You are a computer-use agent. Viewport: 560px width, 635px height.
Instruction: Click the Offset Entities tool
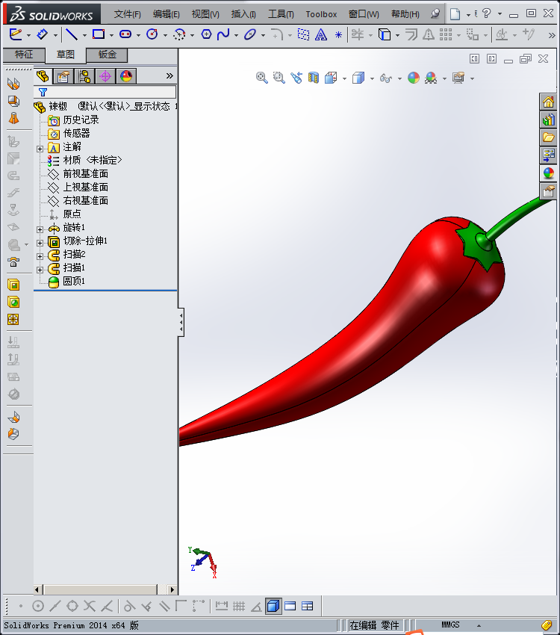pos(411,34)
